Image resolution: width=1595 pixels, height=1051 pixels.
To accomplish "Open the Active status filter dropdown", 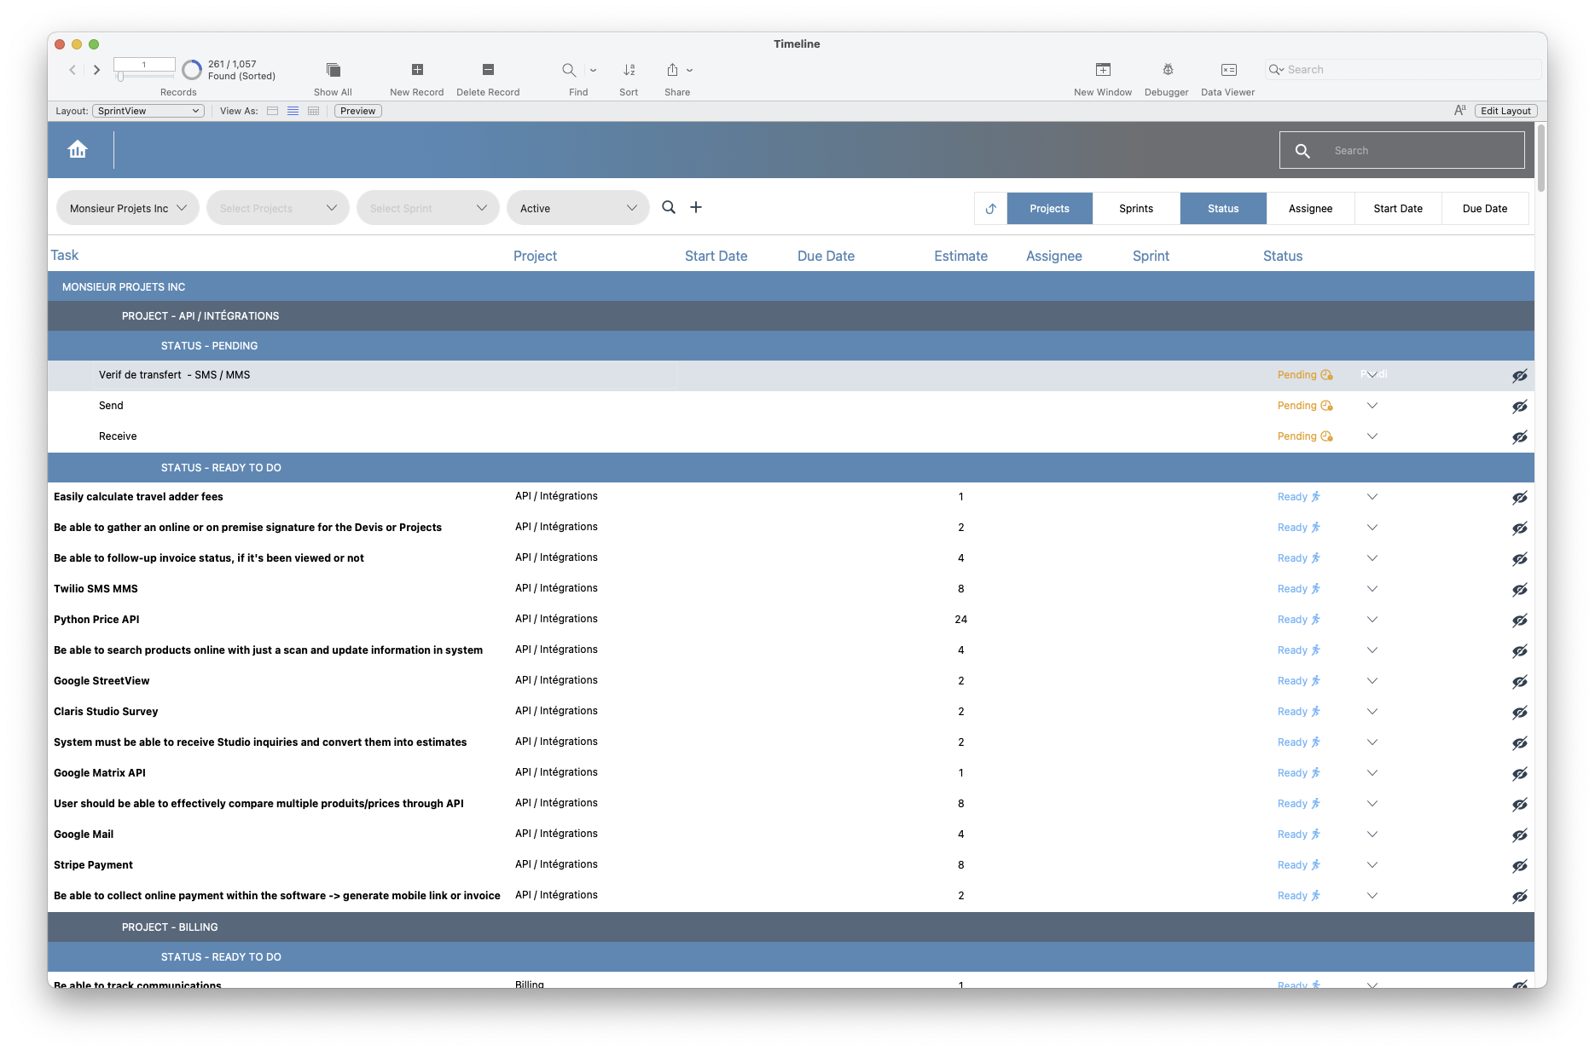I will [x=577, y=207].
